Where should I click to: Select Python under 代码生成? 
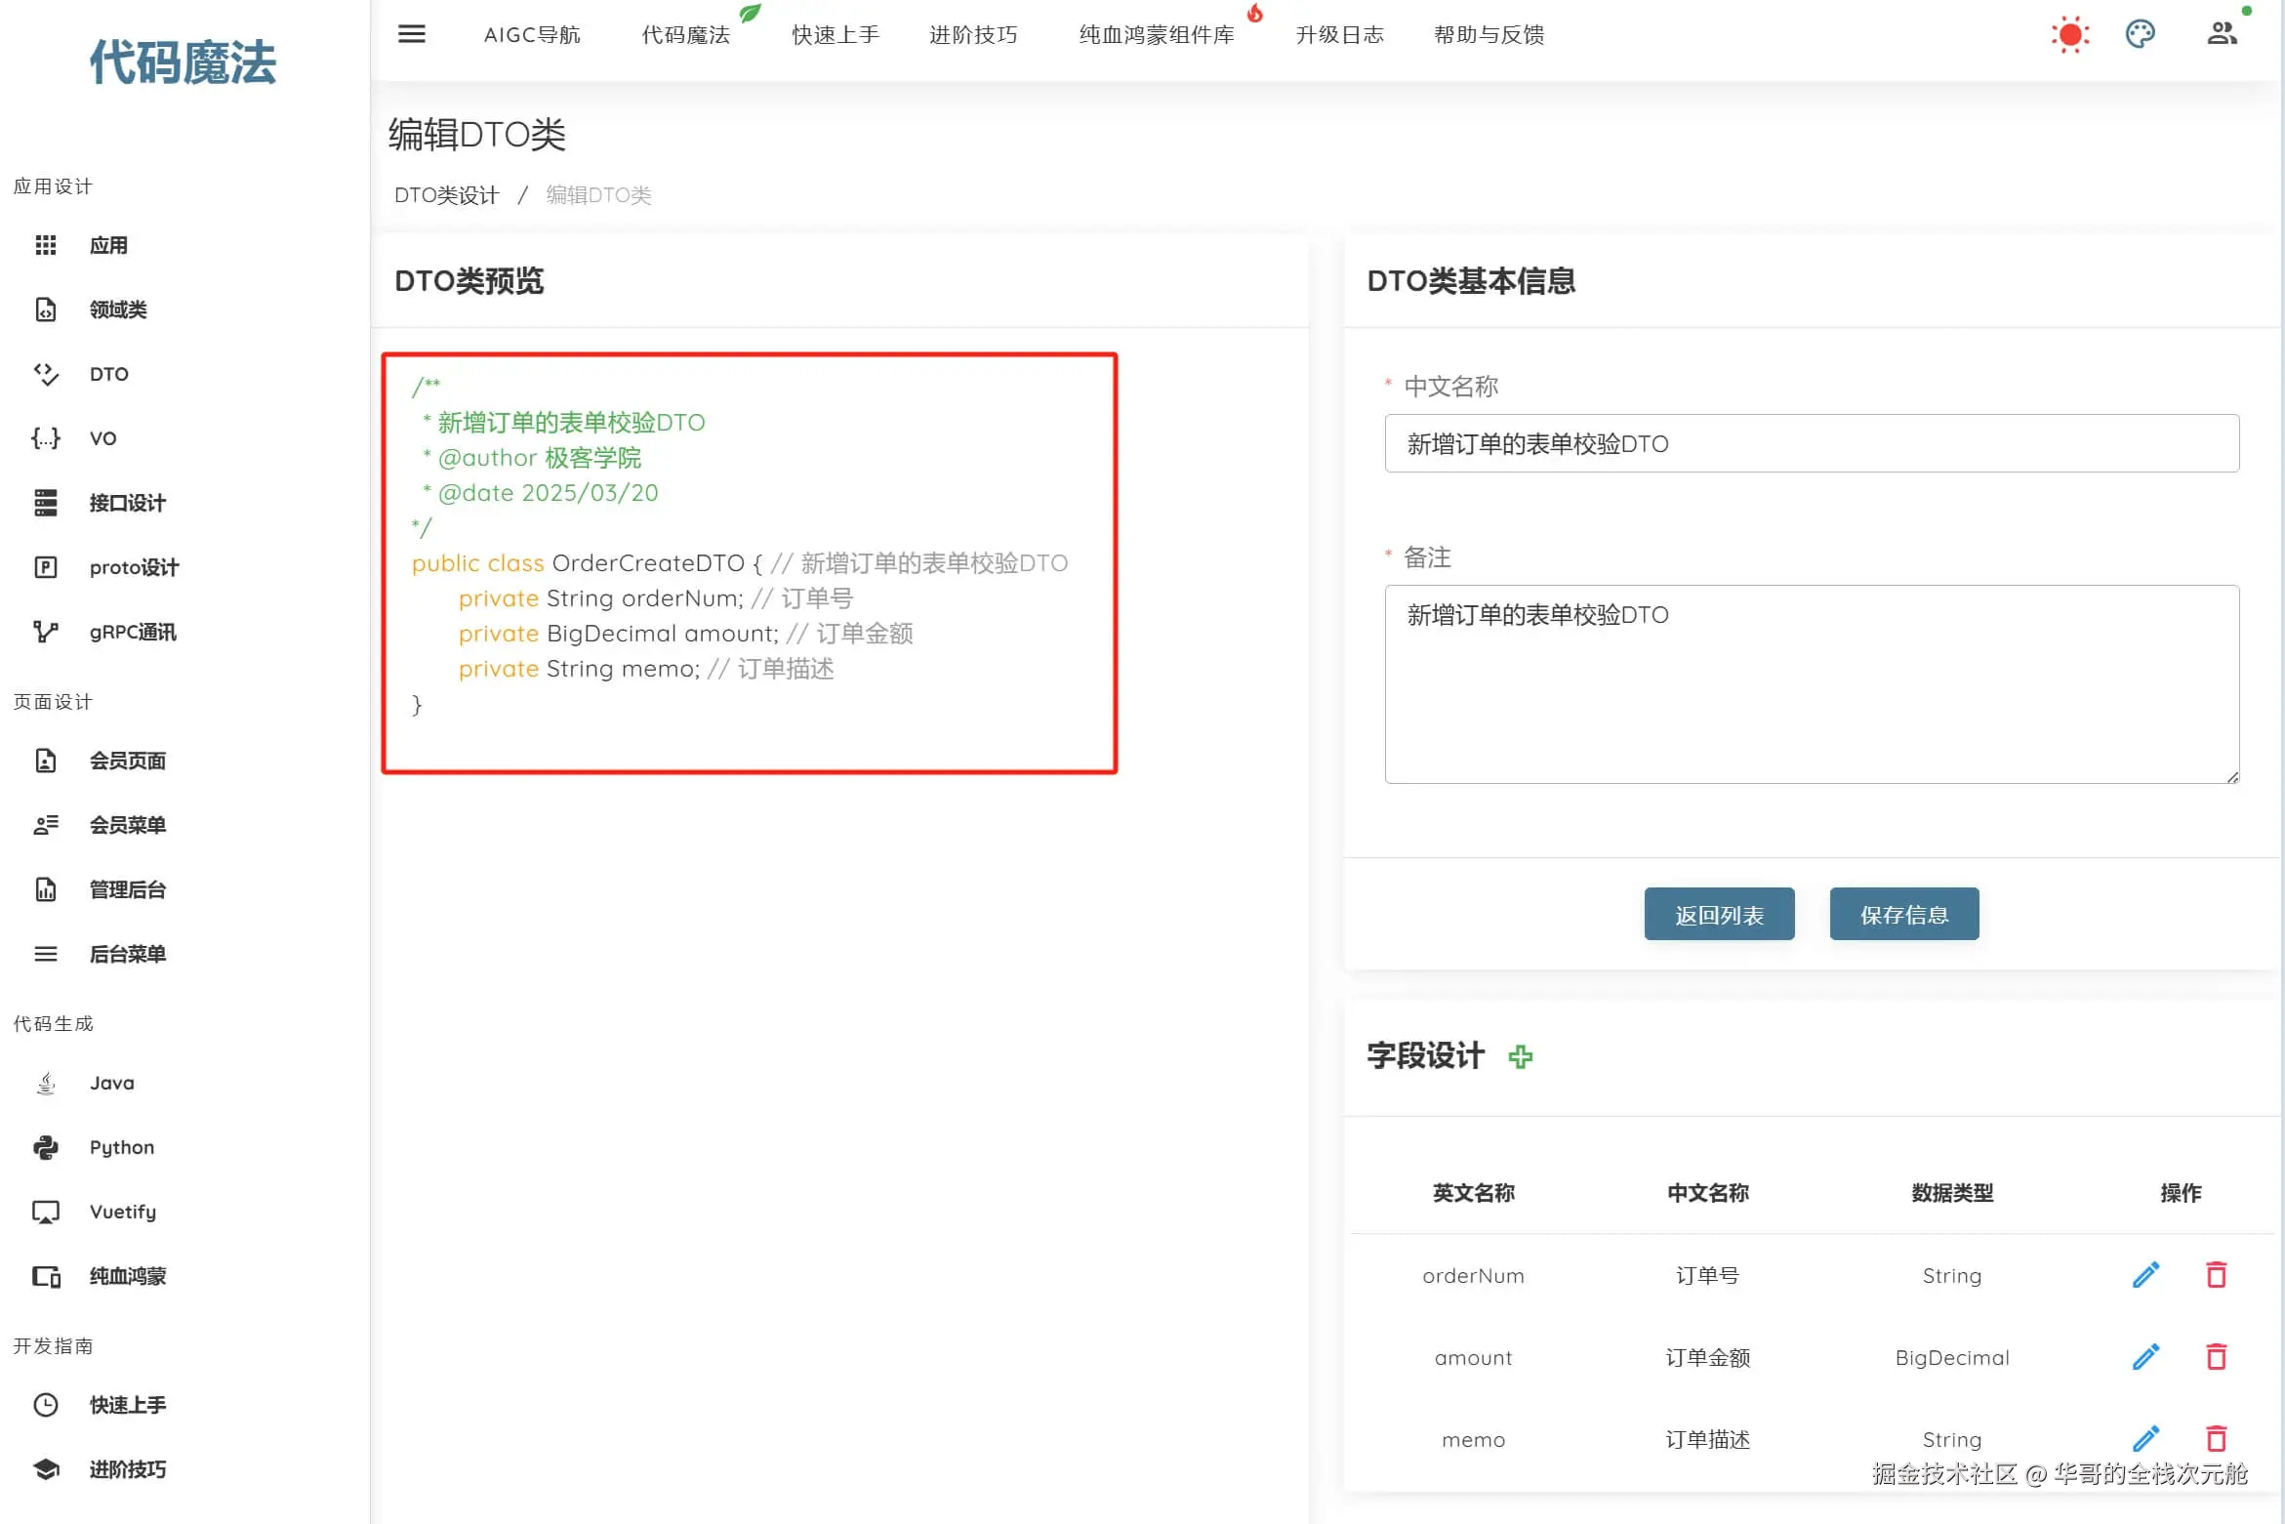pyautogui.click(x=122, y=1147)
